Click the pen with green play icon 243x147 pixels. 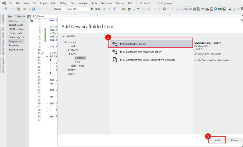(x=230, y=9)
